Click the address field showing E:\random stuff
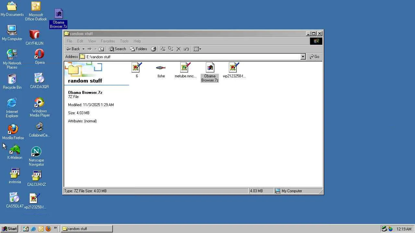 (193, 57)
